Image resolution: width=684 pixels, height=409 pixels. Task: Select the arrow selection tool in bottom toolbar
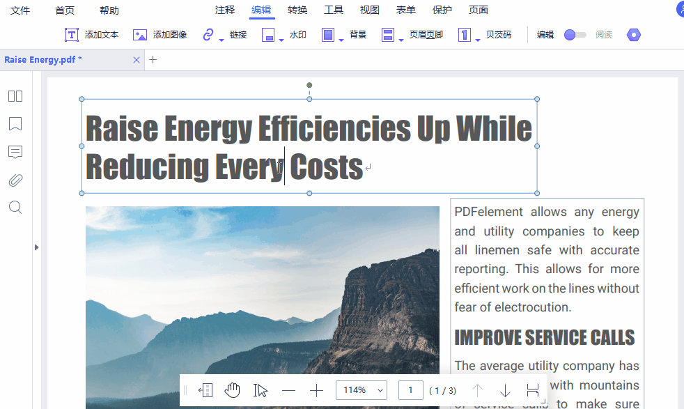pyautogui.click(x=261, y=390)
